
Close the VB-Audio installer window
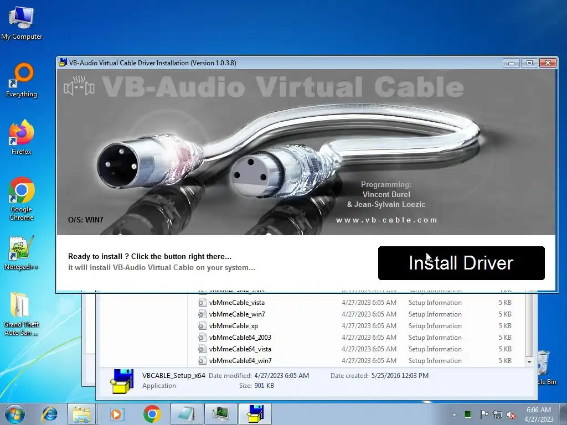pos(548,63)
